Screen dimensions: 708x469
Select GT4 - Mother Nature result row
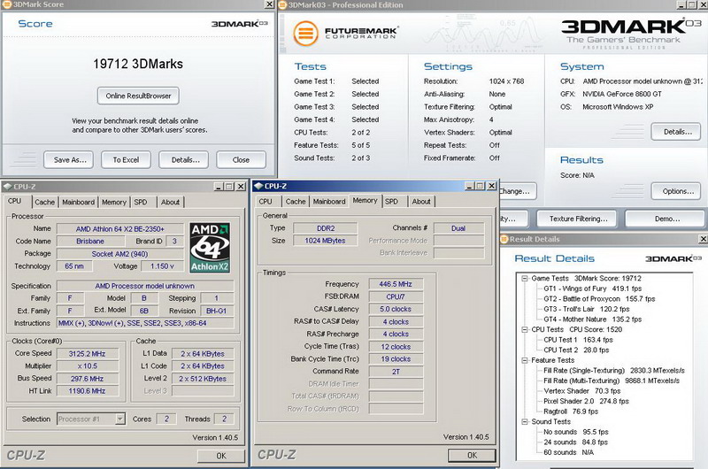click(x=592, y=319)
